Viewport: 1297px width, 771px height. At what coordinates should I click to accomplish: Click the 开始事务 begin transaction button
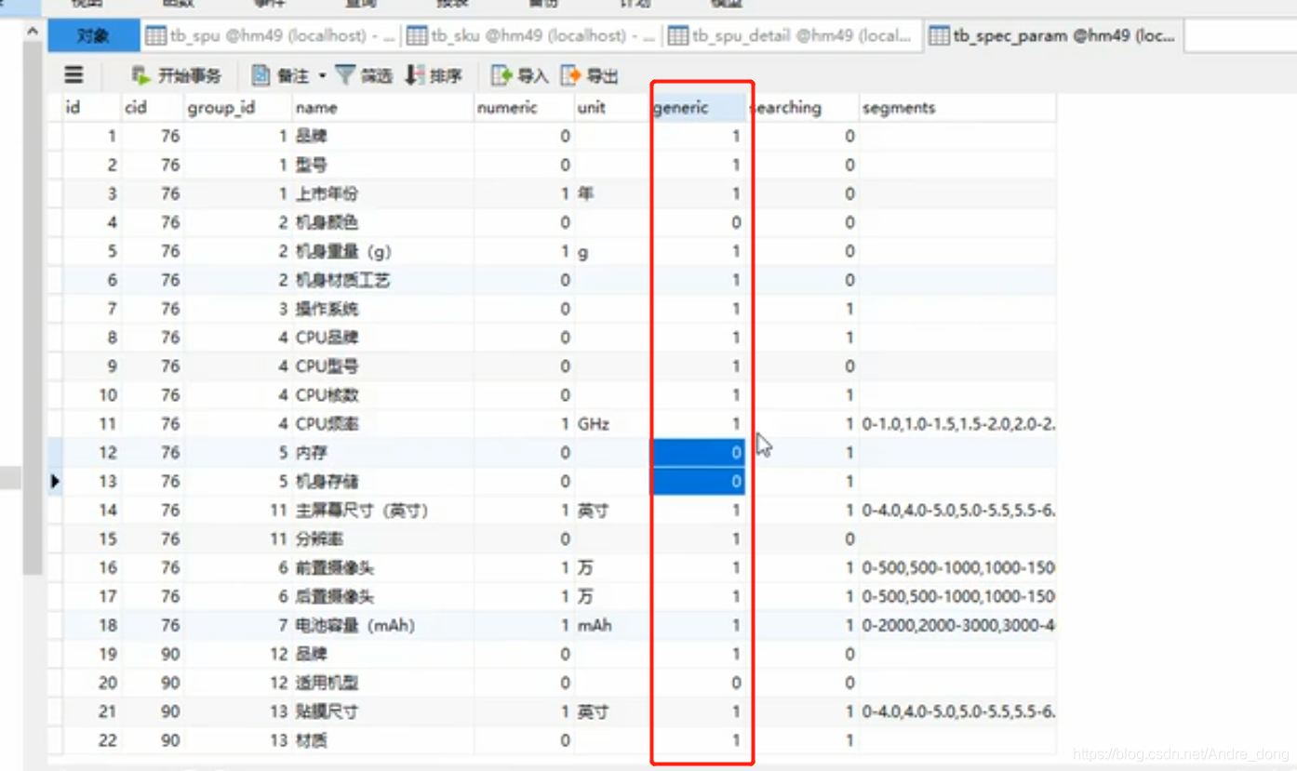coord(177,75)
